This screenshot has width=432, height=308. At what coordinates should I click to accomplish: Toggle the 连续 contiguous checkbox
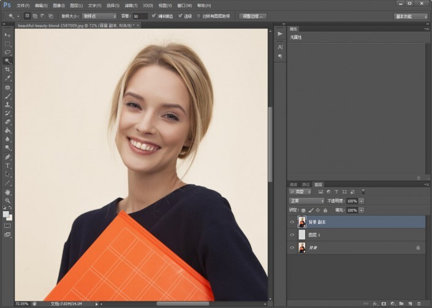tap(180, 16)
